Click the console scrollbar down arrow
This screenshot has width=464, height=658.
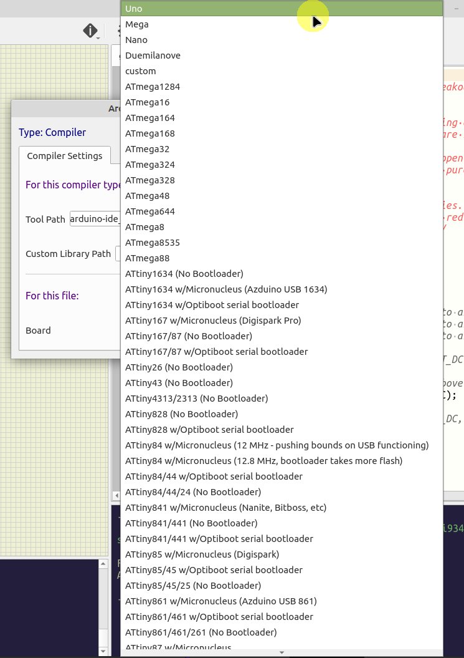pyautogui.click(x=103, y=651)
